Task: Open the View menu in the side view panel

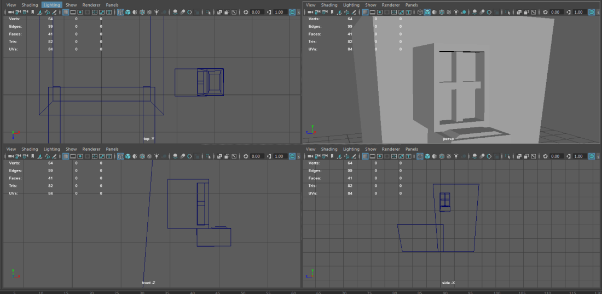Action: (311, 149)
